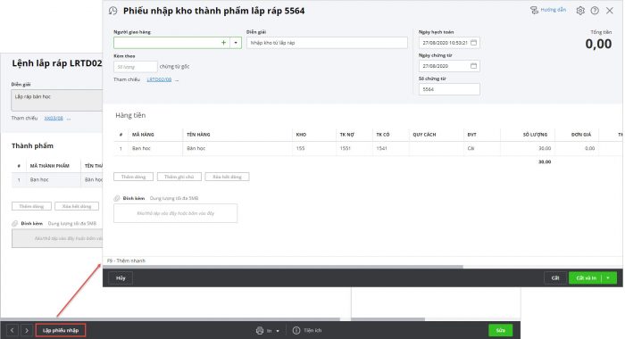The width and height of the screenshot is (625, 339).
Task: Click the Cất và In button
Action: [586, 278]
